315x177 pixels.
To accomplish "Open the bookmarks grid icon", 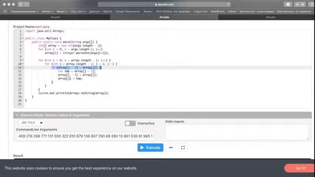I will tap(5, 11).
